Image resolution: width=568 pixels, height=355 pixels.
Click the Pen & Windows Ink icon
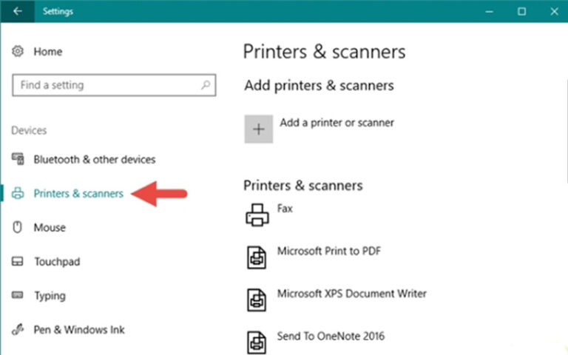(18, 329)
